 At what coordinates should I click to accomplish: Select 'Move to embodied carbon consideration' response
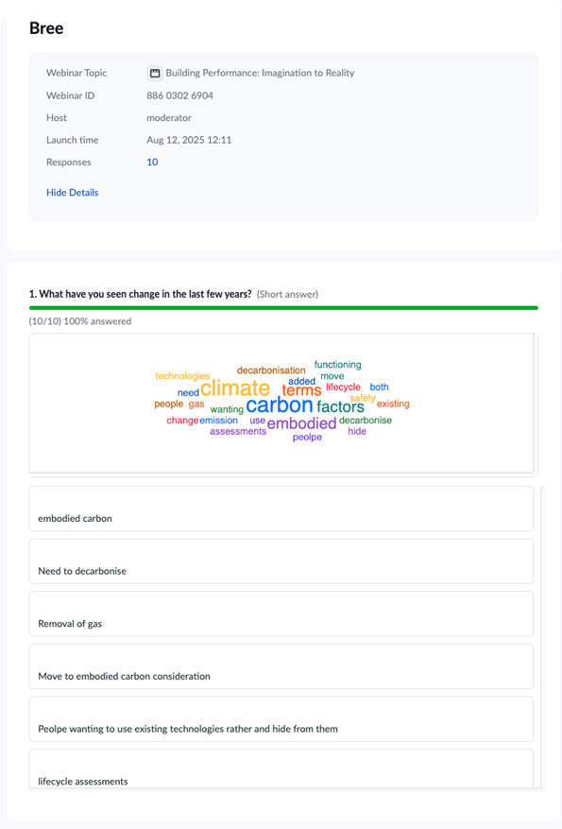click(x=281, y=666)
